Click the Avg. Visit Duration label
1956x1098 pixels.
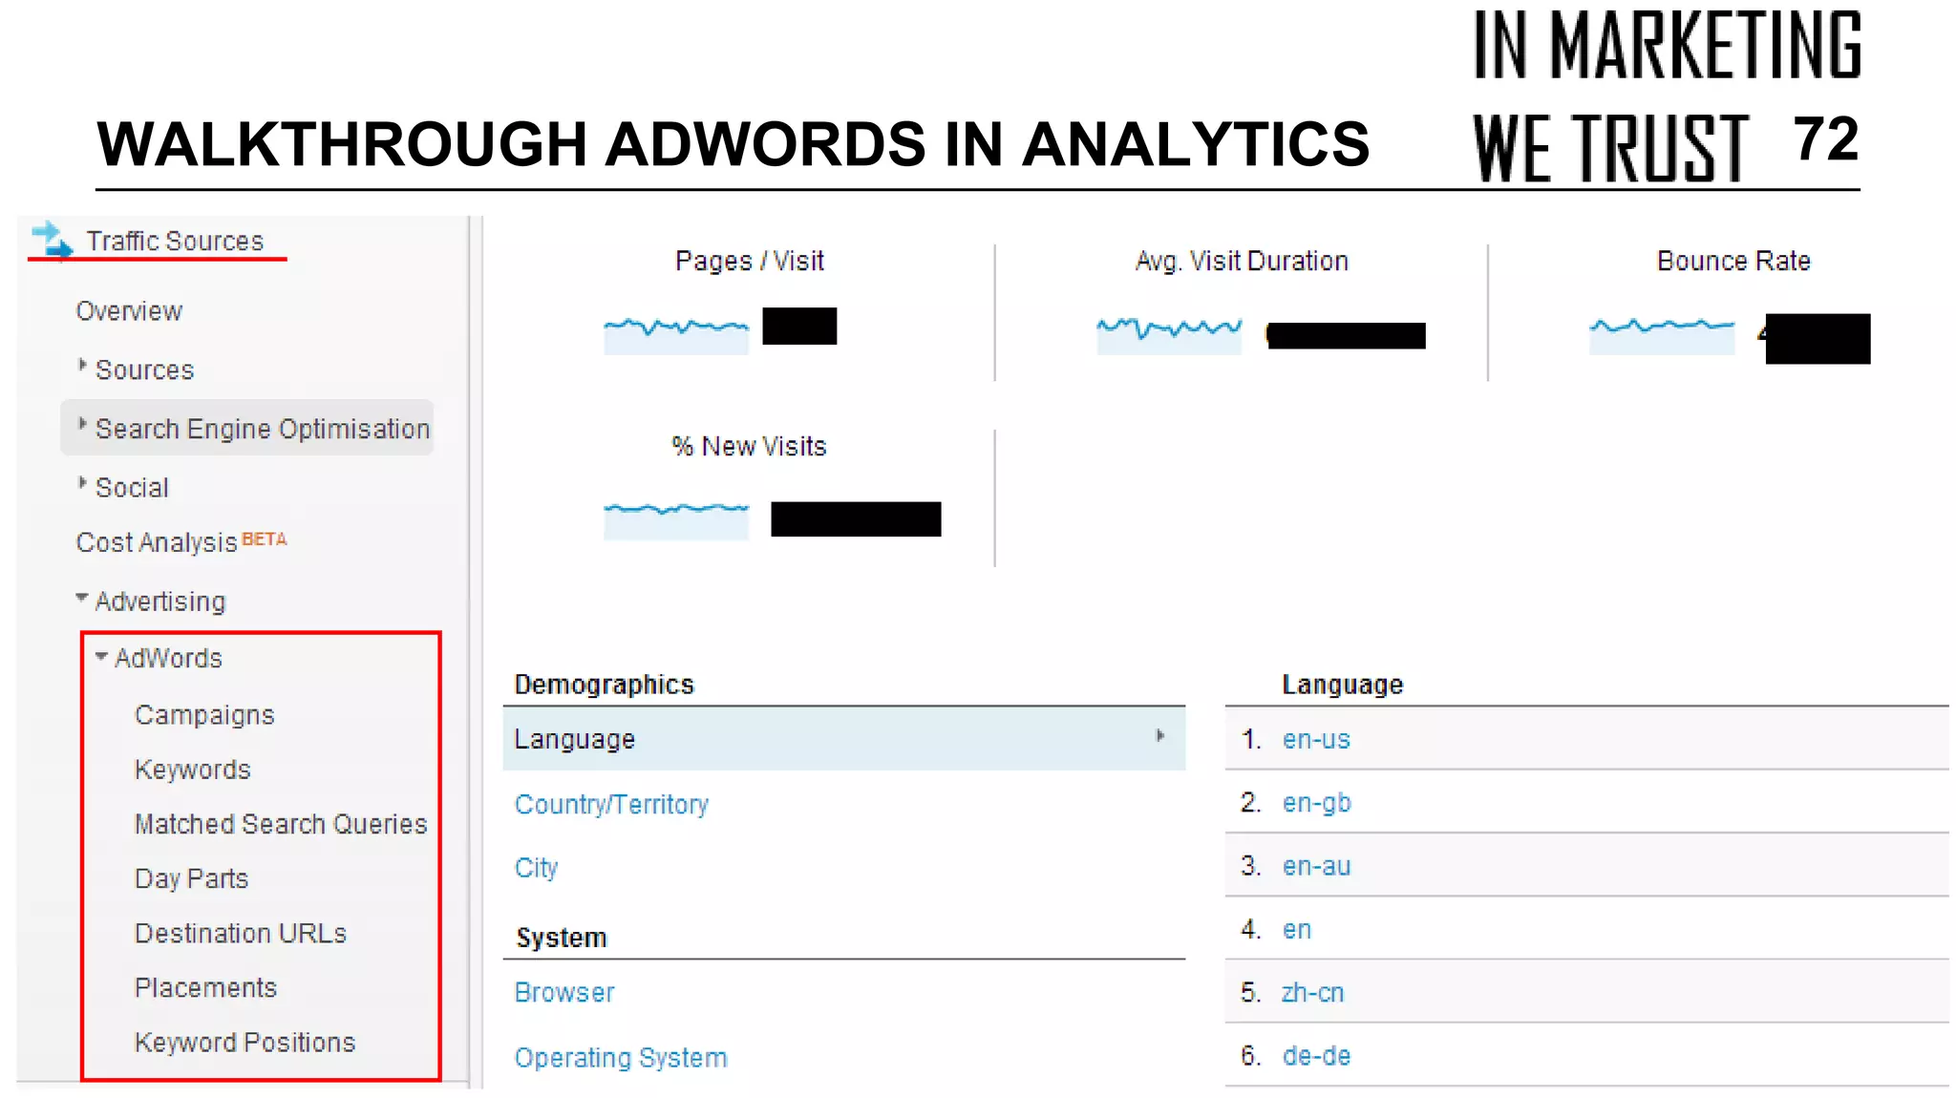(1242, 261)
